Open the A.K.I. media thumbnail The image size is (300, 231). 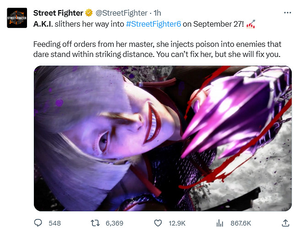click(163, 138)
